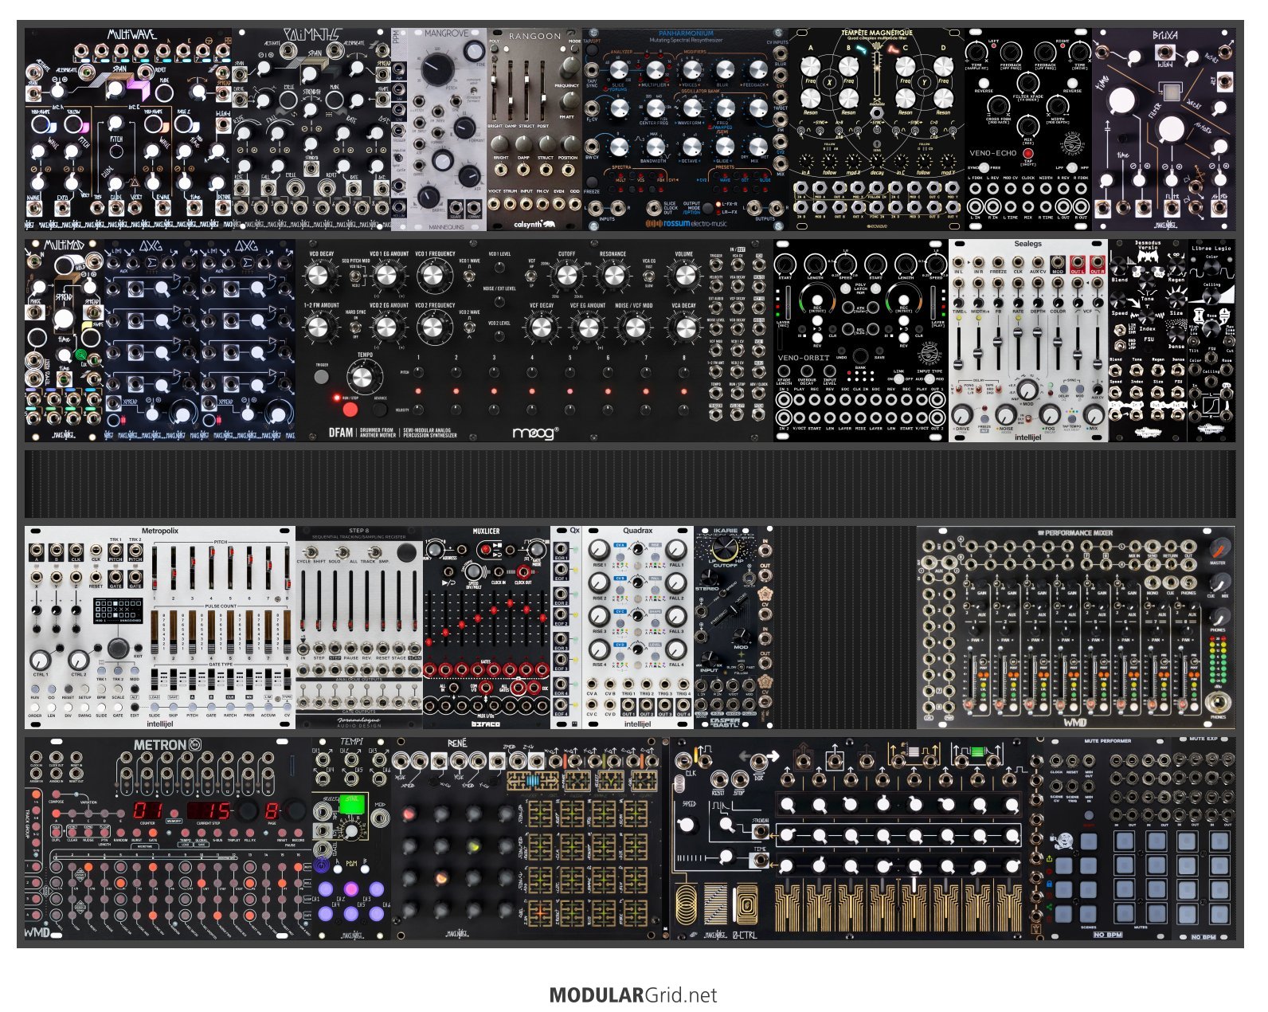Click the black Advance button on DFAM

click(381, 410)
